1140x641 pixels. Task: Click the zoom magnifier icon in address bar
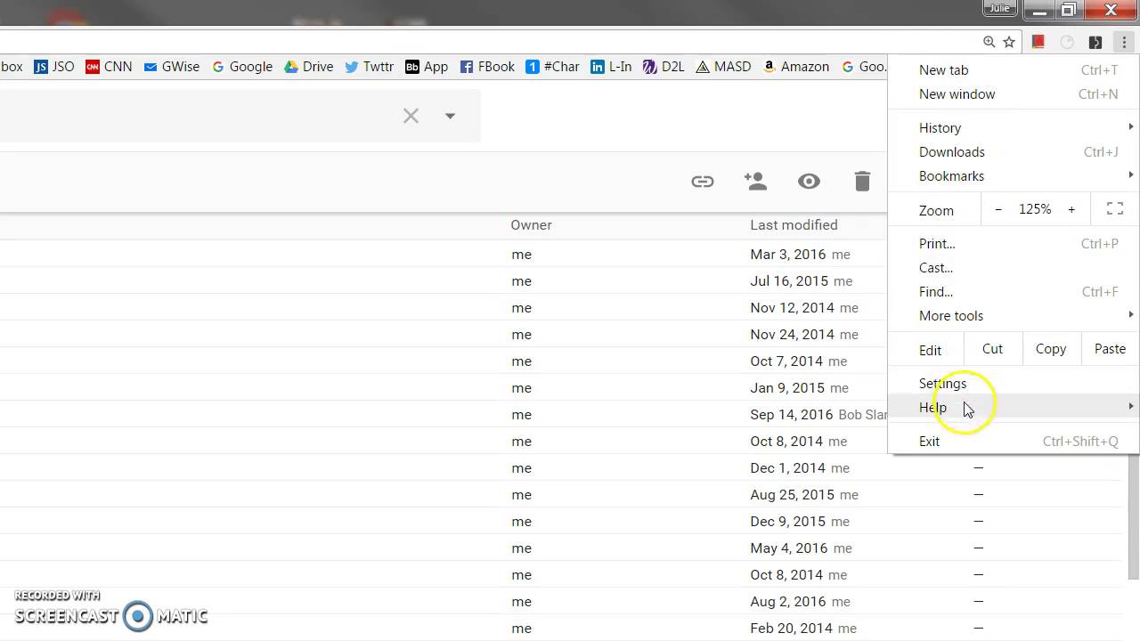tap(989, 42)
